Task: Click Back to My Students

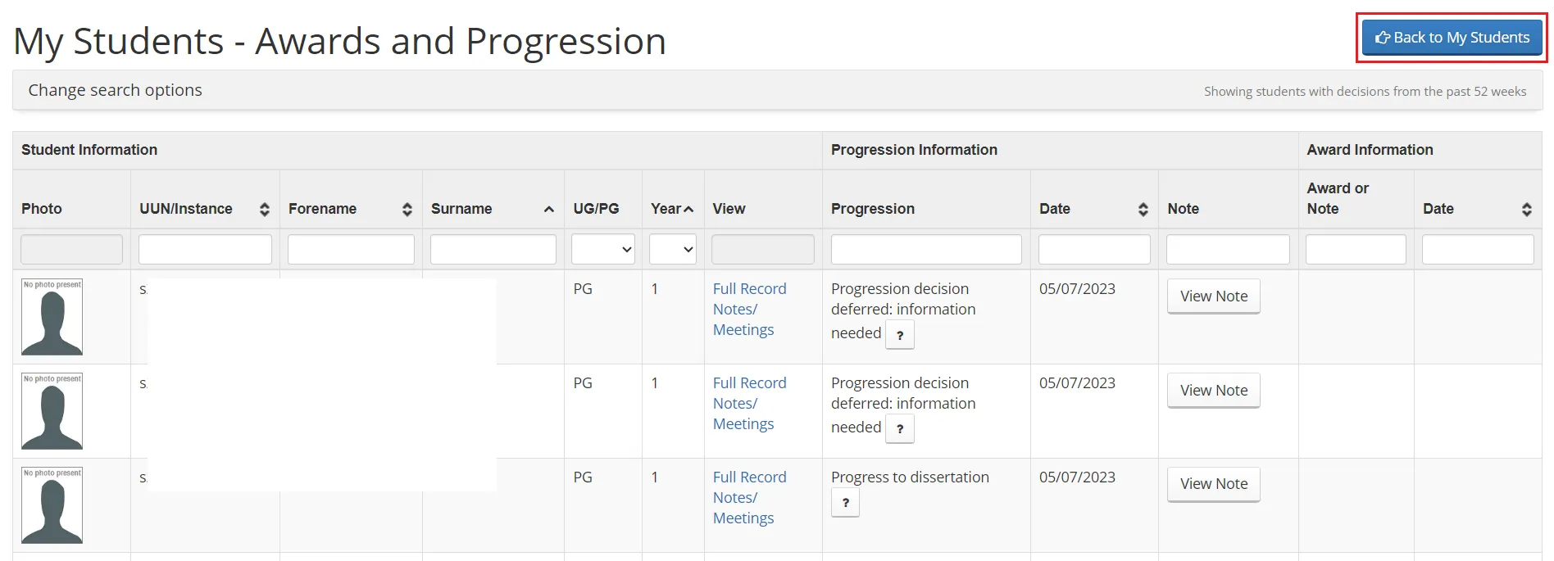Action: (1452, 37)
